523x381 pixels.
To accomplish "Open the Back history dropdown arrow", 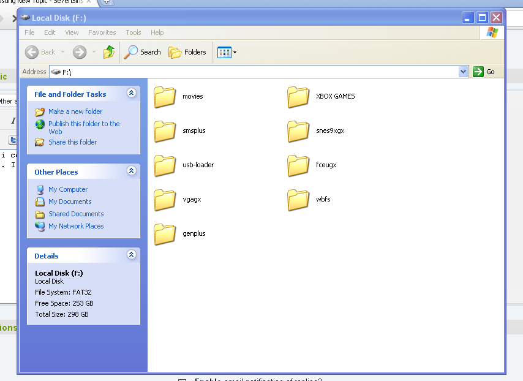I will [62, 52].
